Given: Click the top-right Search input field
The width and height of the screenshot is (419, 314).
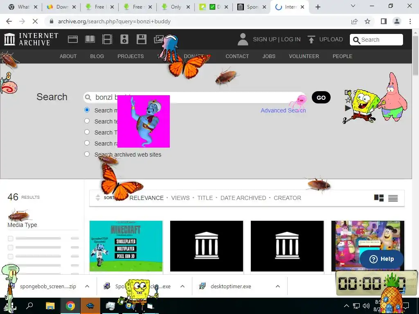Looking at the screenshot, I should coord(376,40).
